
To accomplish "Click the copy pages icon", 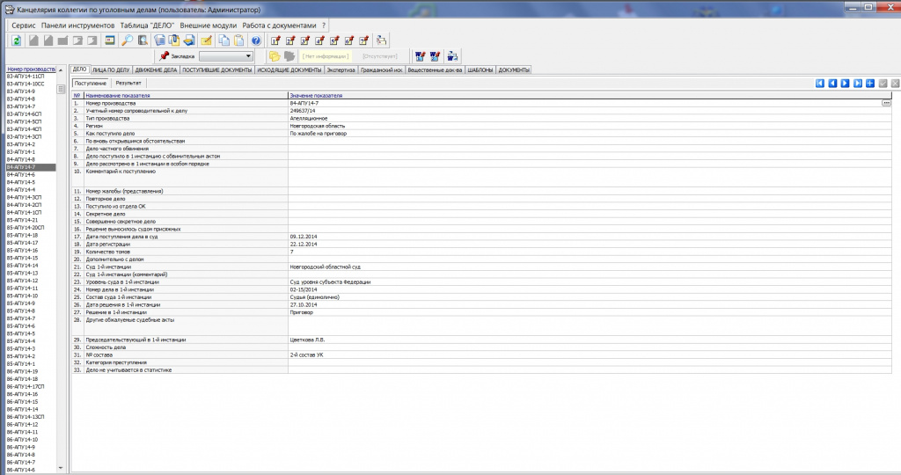I will (x=224, y=40).
